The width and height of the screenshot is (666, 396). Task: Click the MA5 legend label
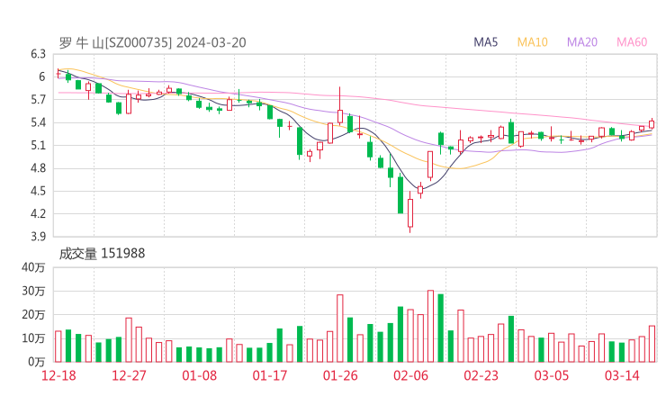(485, 42)
